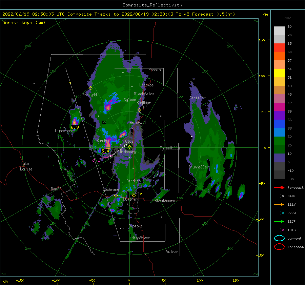
Task: Pick the bright green 30 dBZ swatch
Action: tap(279, 141)
